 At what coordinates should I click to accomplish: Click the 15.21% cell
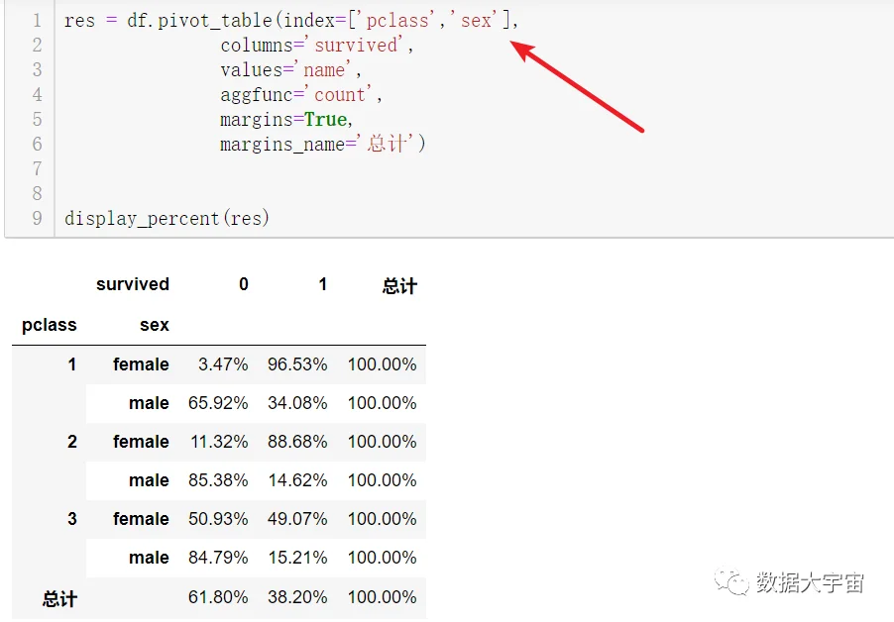[297, 558]
